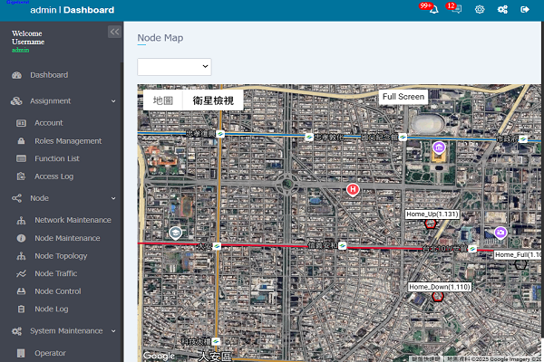This screenshot has width=544, height=362.
Task: Click the Function List icon
Action: 21,158
